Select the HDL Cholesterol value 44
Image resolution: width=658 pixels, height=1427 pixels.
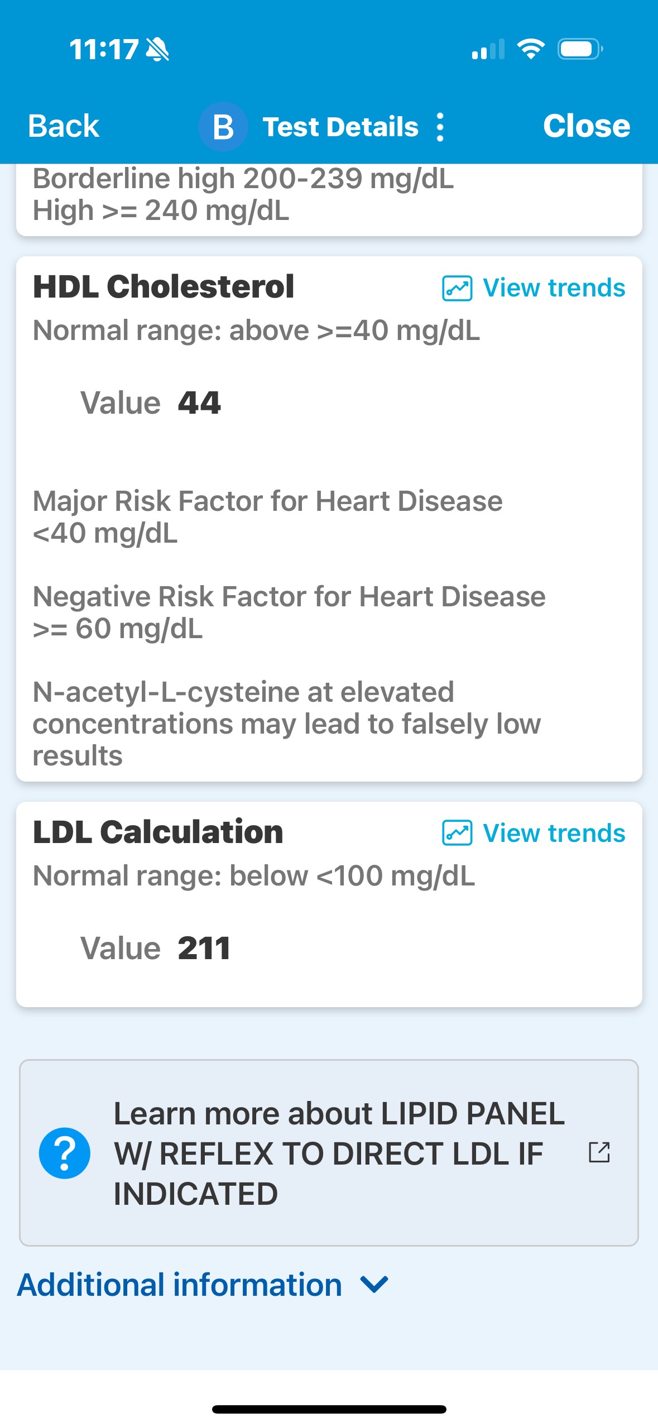pos(199,403)
